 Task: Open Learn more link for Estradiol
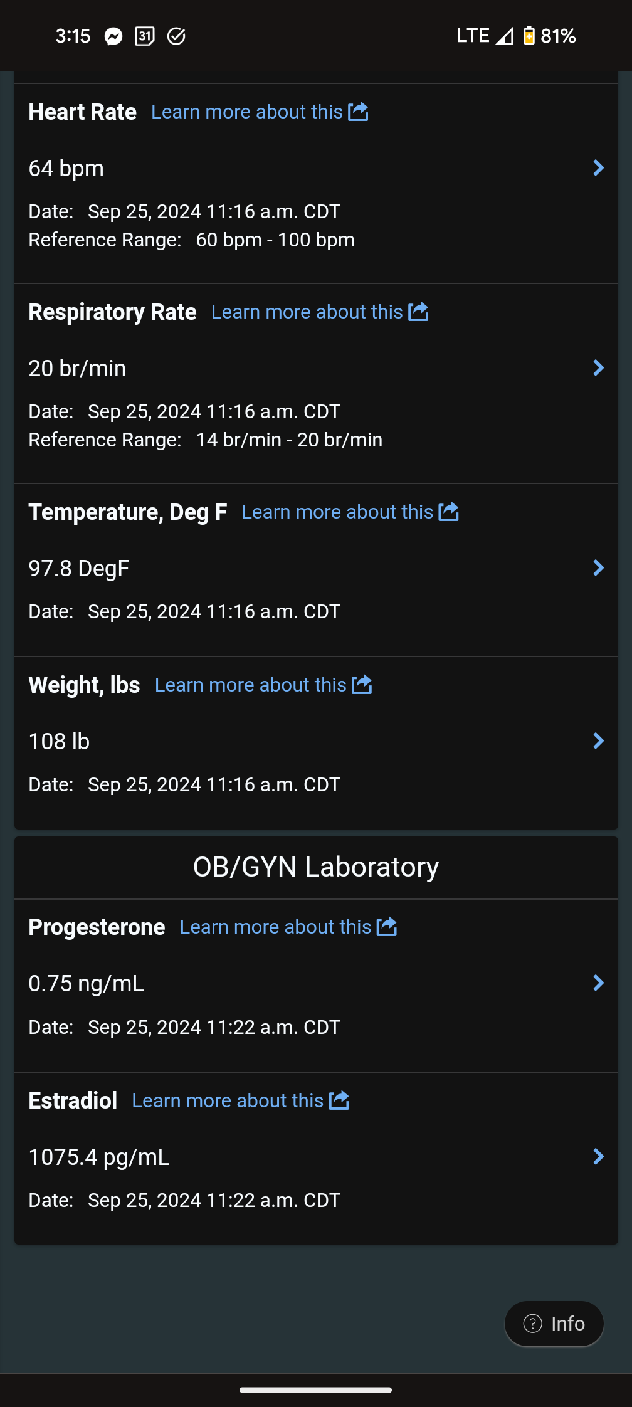coord(228,1100)
